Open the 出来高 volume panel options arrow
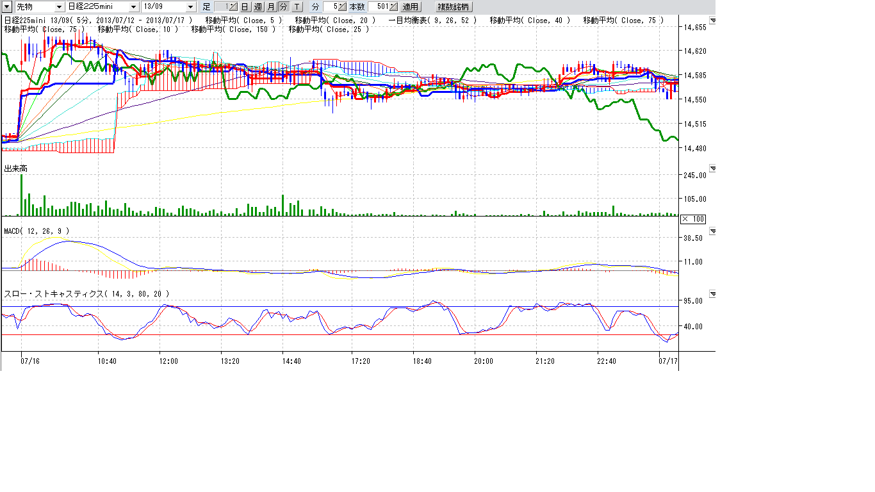The height and width of the screenshot is (492, 875). 713,168
